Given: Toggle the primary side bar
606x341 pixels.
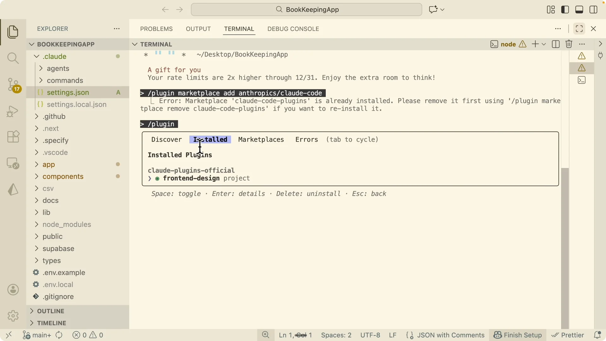Looking at the screenshot, I should 565,9.
